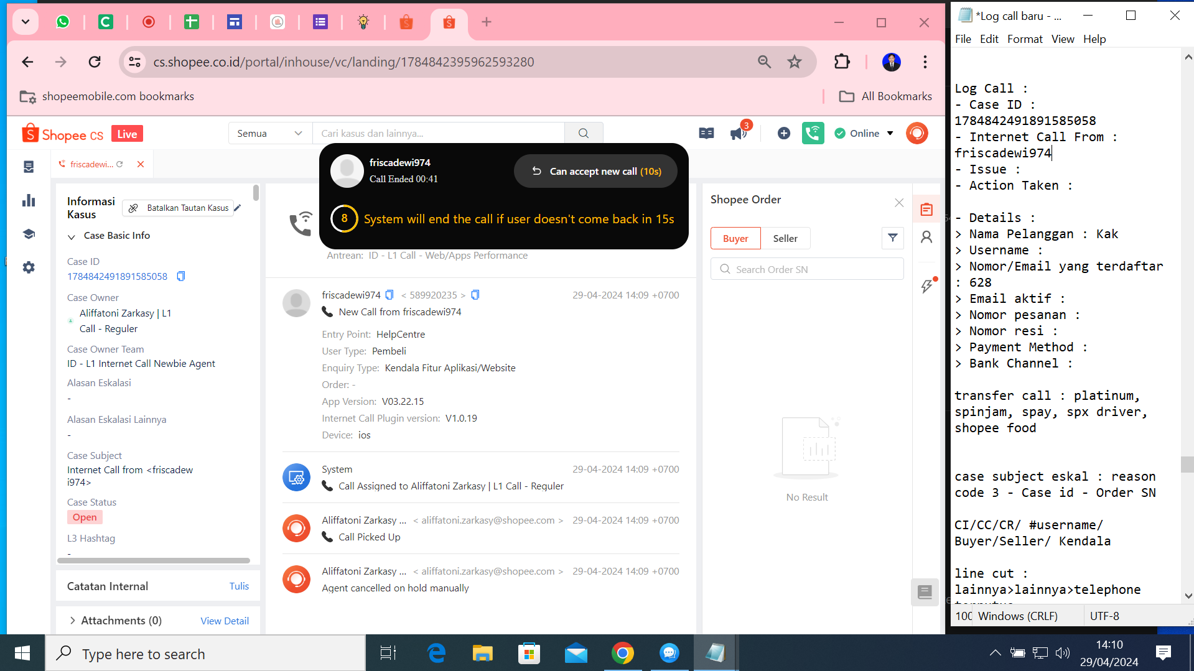Click the Windows Start button

[x=22, y=653]
